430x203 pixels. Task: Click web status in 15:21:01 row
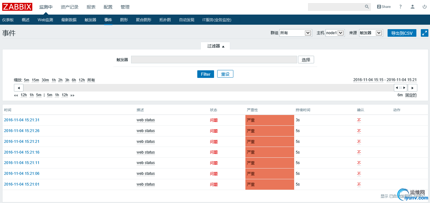click(146, 184)
